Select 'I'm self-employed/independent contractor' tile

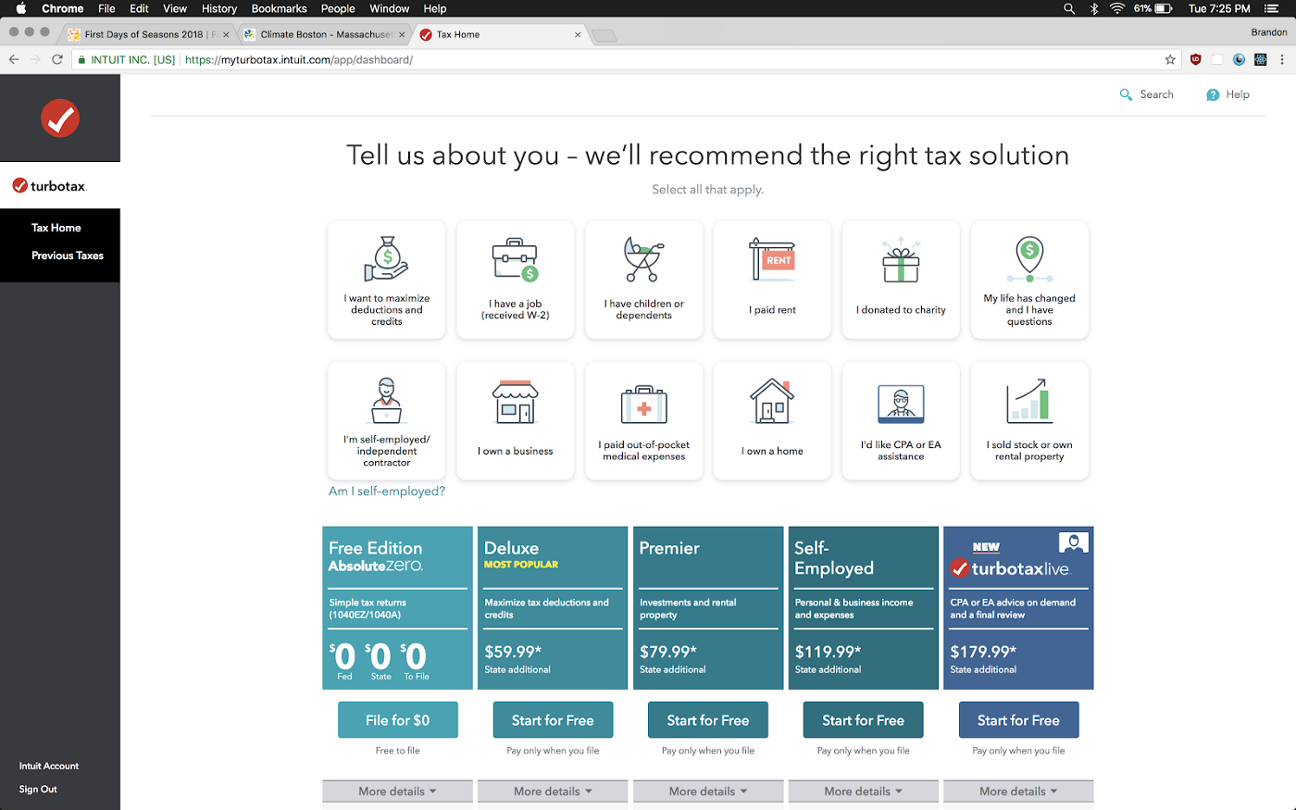pyautogui.click(x=387, y=421)
